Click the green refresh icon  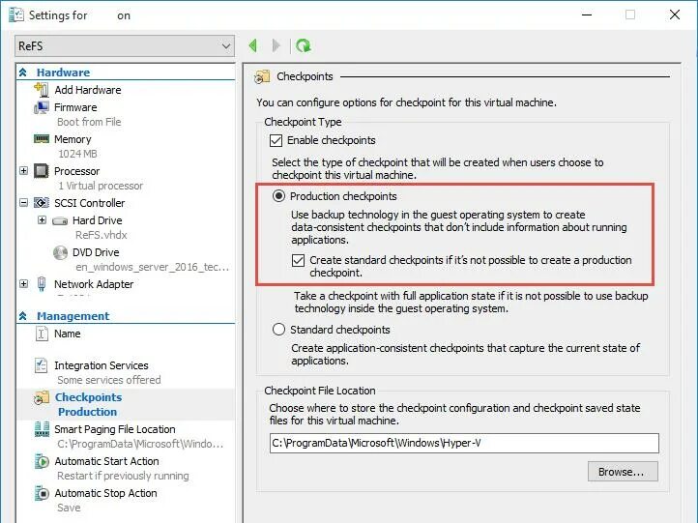click(304, 45)
